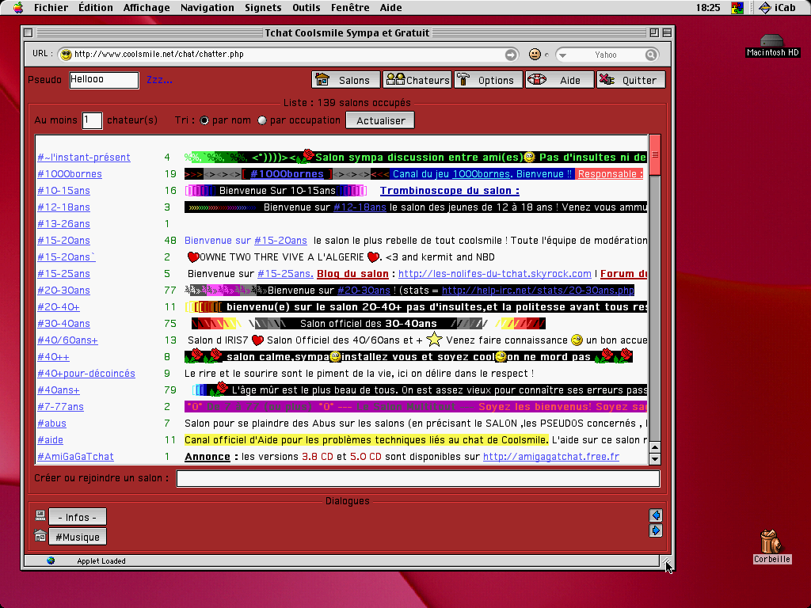
Task: Select sort 'par nom' radio button
Action: [204, 120]
